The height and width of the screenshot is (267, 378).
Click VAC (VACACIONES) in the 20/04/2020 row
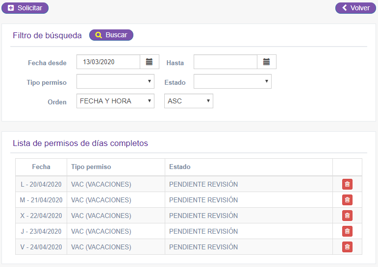pos(101,184)
